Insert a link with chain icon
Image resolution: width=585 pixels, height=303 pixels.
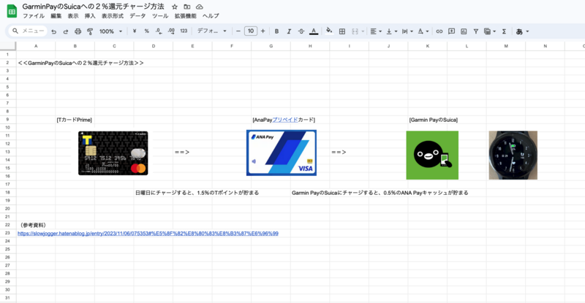439,31
